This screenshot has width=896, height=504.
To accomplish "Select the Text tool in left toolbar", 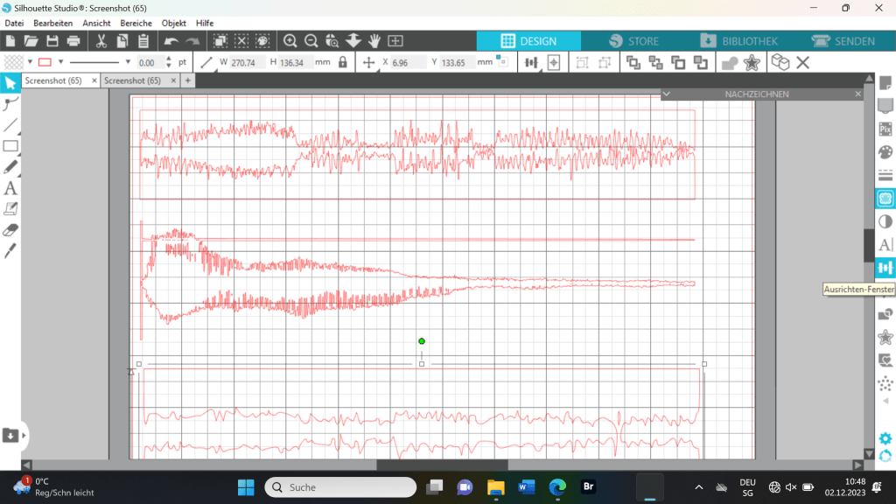I will click(x=10, y=188).
